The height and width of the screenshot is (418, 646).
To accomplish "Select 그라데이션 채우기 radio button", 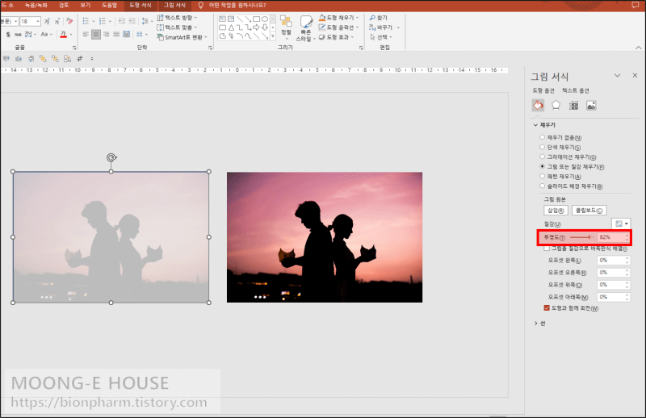I will click(x=542, y=157).
